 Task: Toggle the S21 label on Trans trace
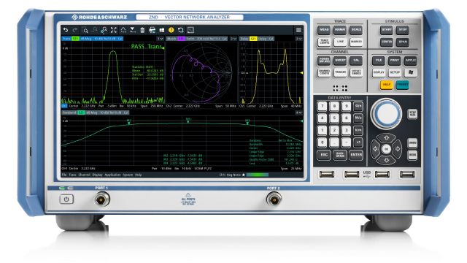pos(75,39)
